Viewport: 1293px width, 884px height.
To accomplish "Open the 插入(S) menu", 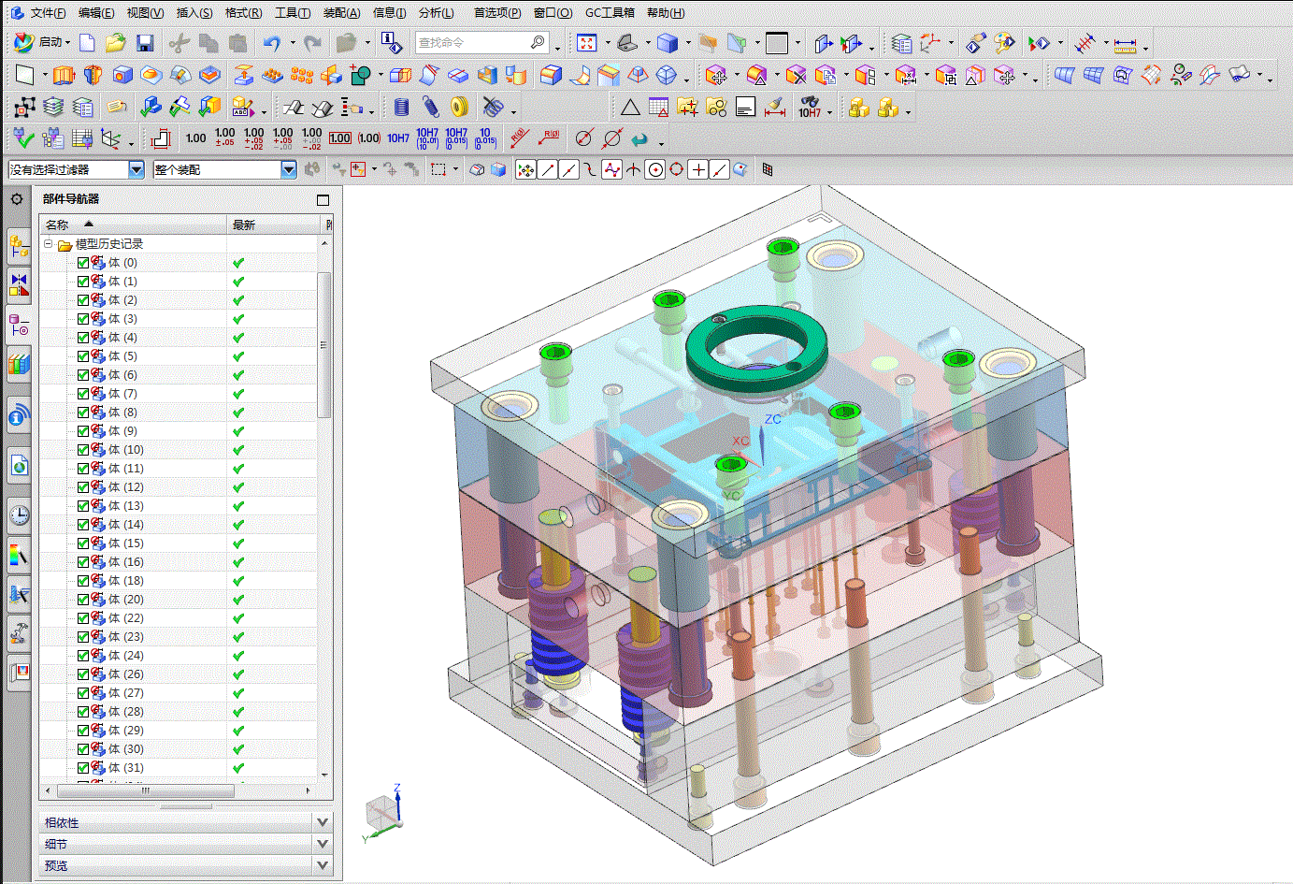I will click(194, 12).
